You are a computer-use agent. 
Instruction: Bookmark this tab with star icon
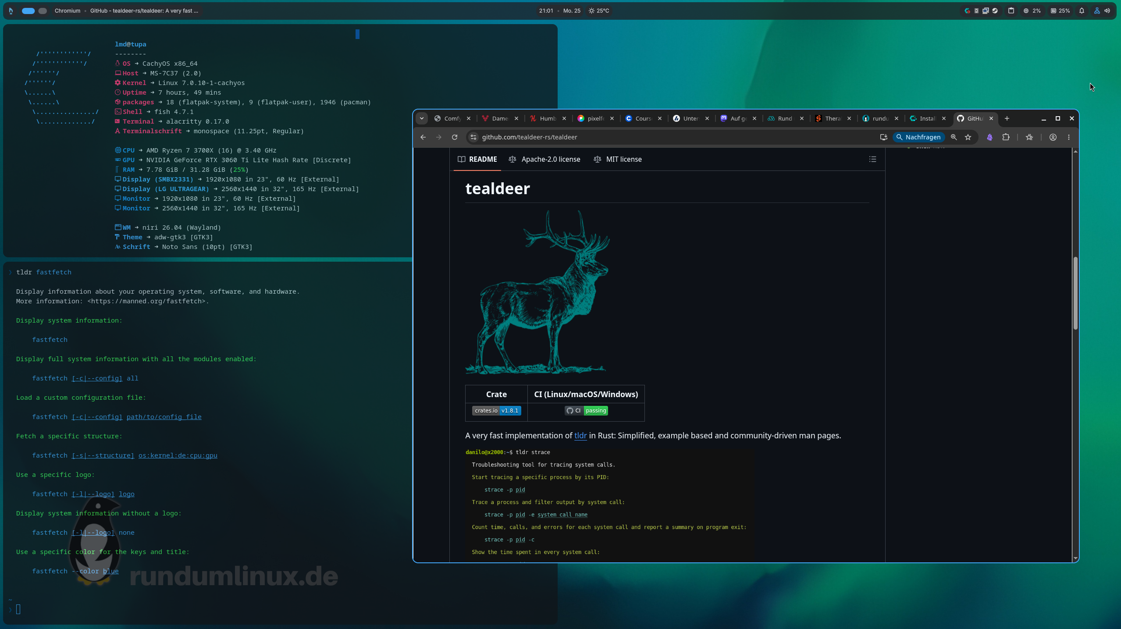(968, 137)
